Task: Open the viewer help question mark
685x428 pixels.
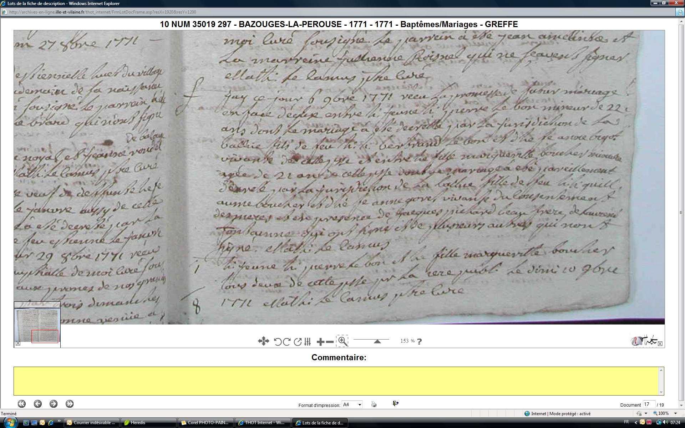Action: click(x=419, y=341)
